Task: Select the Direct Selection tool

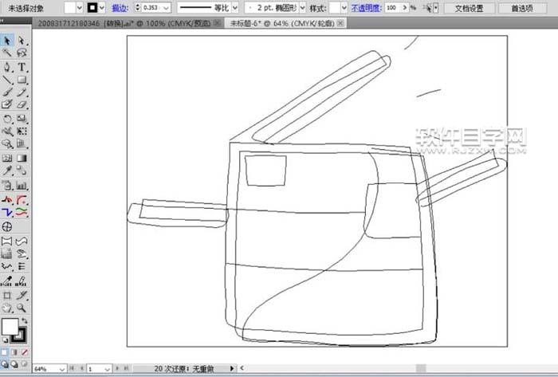Action: click(22, 40)
